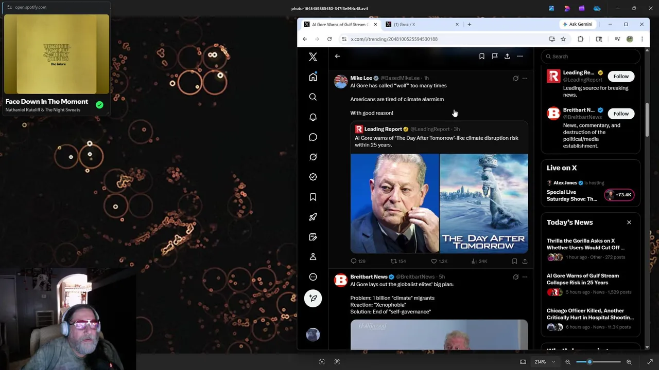
Task: Adjust the photo viewer zoom slider
Action: coord(598,362)
